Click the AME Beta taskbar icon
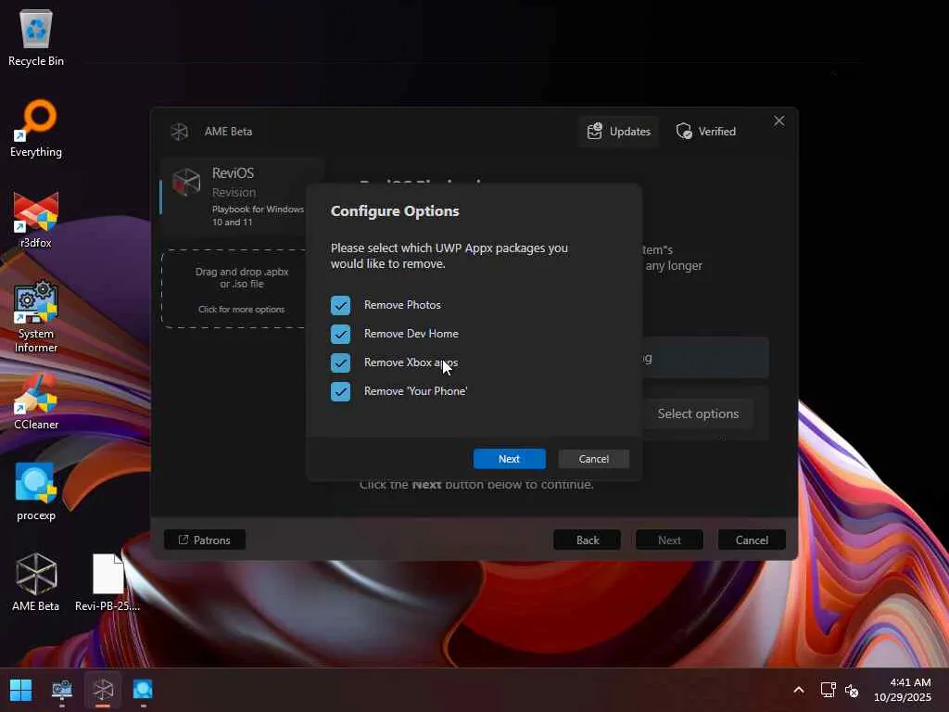The image size is (949, 712). (x=103, y=690)
